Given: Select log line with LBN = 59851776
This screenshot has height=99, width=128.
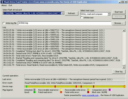Looking at the screenshot, I should point(54,33).
